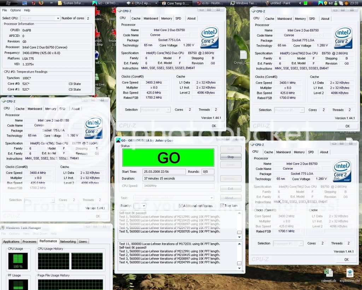Switch to System Information taskbar button
362x290 pixels.
click(x=71, y=3)
